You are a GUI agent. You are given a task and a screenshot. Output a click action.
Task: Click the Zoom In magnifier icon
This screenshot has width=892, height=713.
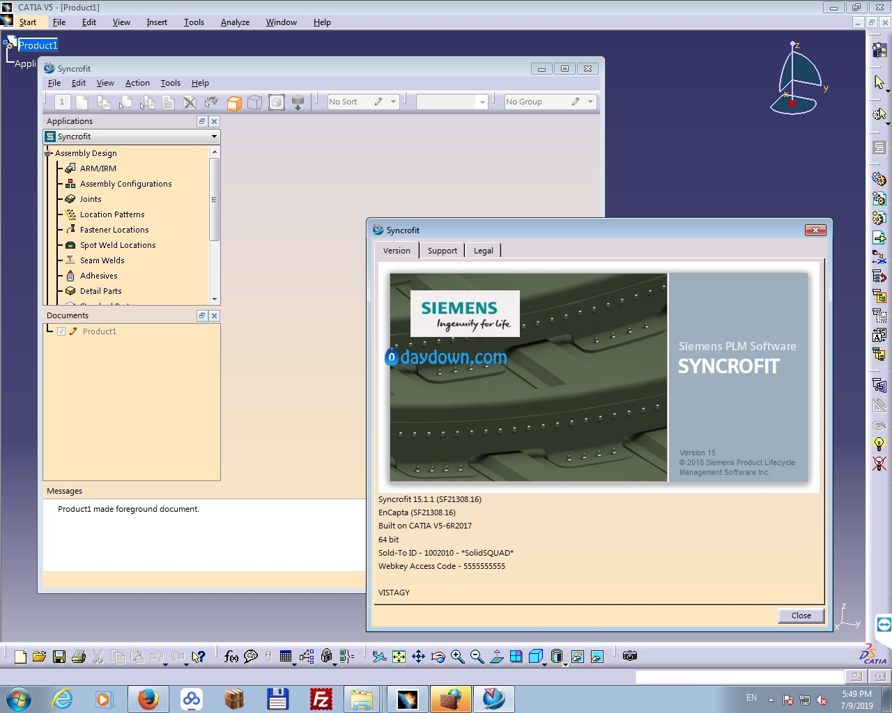pos(458,657)
